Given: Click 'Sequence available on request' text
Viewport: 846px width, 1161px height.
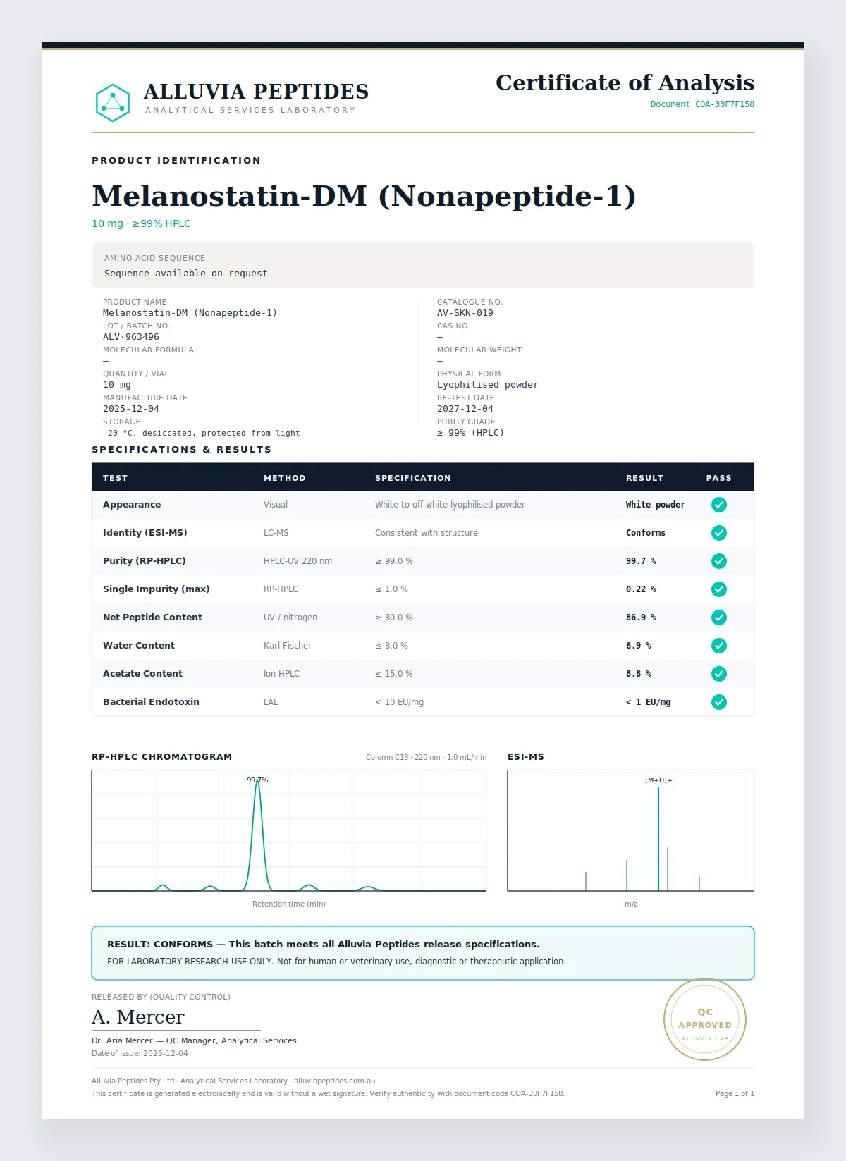Looking at the screenshot, I should [x=186, y=274].
